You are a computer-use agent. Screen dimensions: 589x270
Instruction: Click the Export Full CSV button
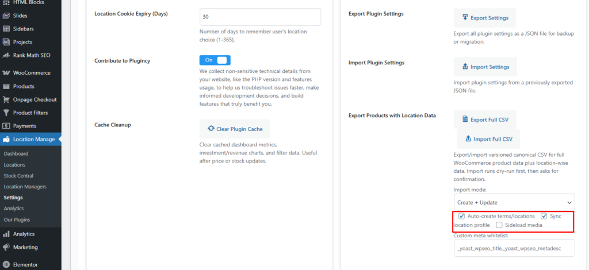484,119
